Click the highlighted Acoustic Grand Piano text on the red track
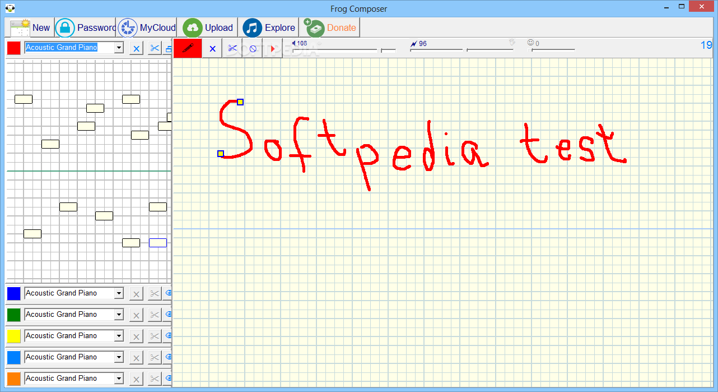The image size is (718, 392). (x=62, y=48)
